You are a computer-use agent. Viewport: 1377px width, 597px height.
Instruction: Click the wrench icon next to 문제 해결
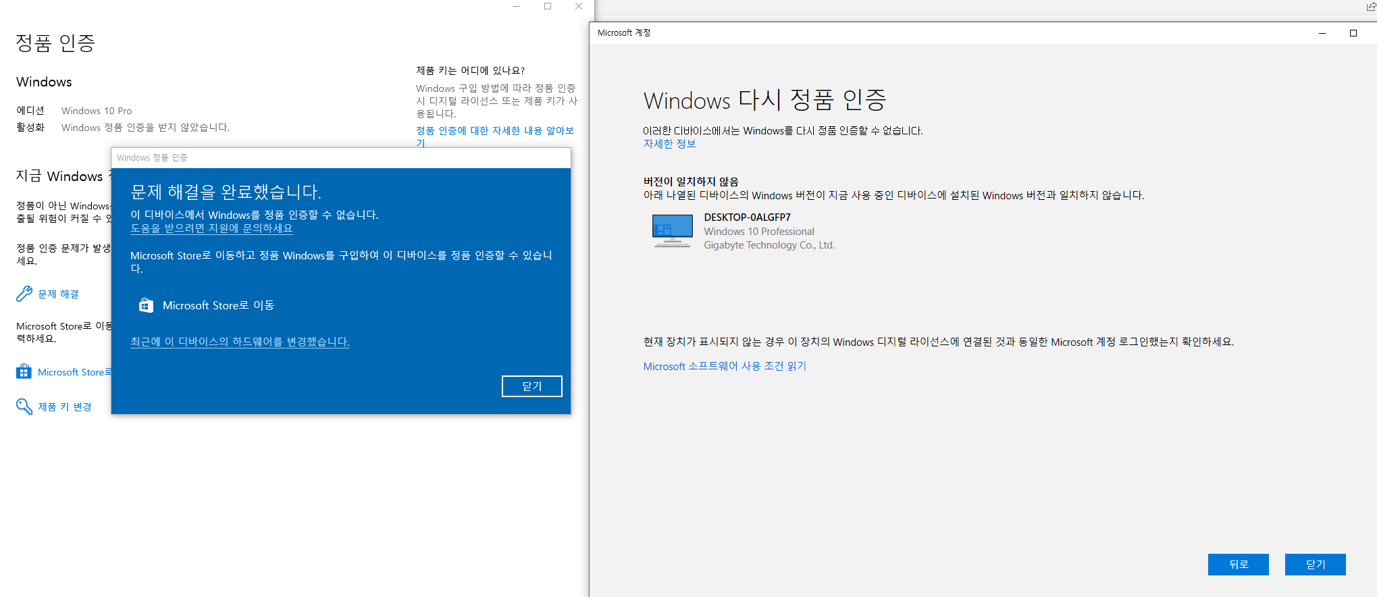(x=24, y=294)
